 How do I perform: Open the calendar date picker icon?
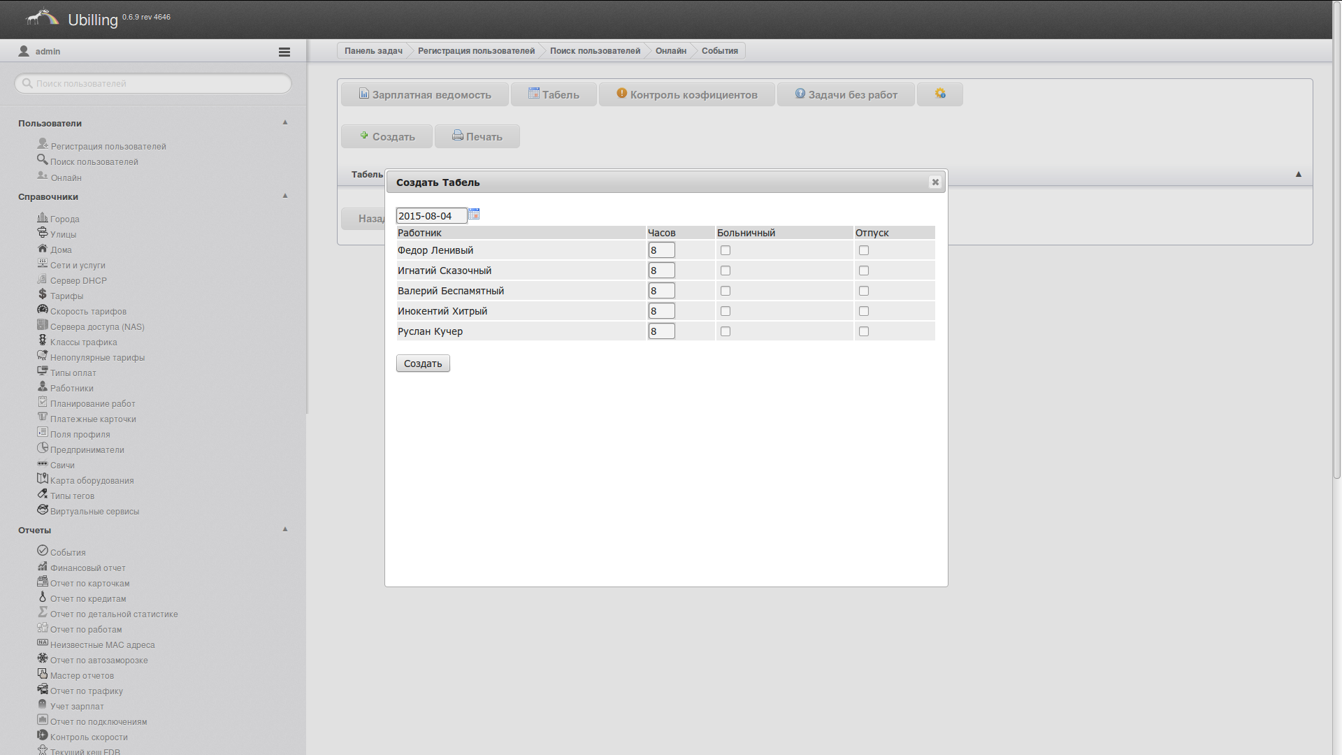click(474, 215)
